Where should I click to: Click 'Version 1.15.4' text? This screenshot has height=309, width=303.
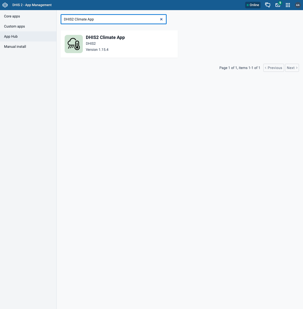pos(97,50)
